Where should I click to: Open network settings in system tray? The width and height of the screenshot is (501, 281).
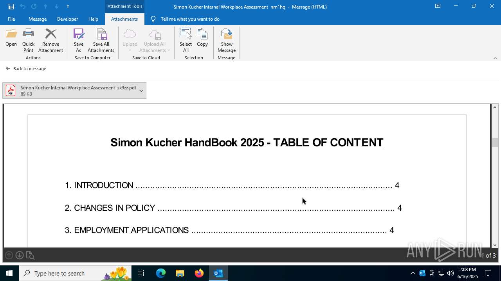[441, 273]
